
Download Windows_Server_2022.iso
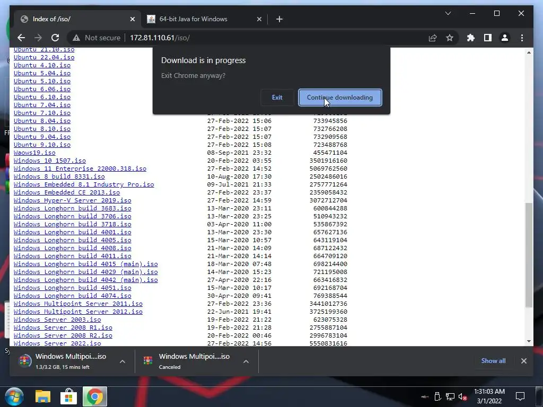coord(57,343)
